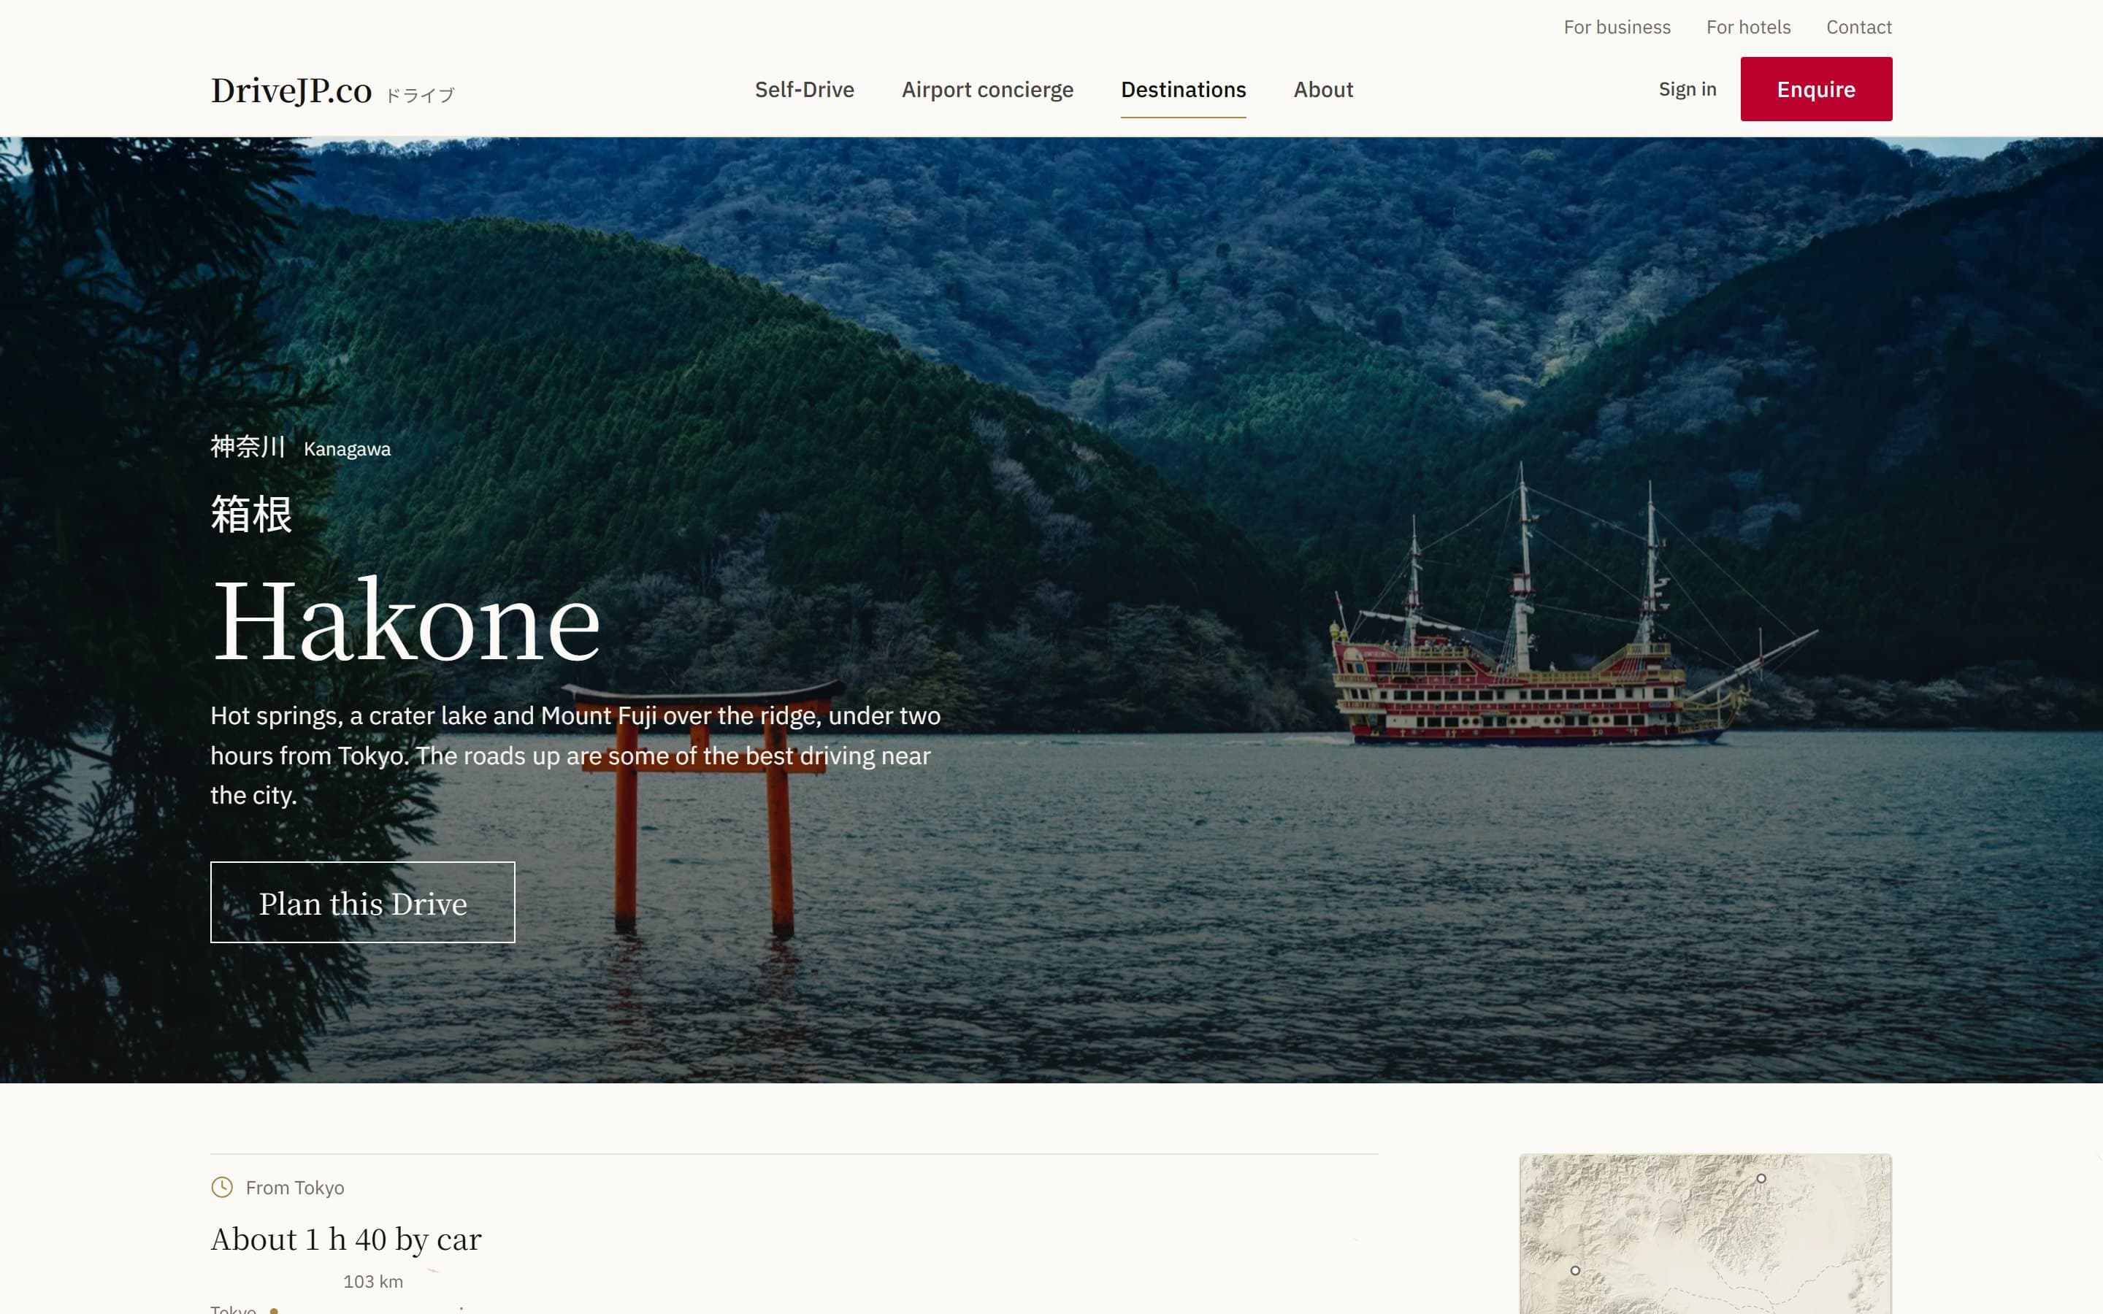Viewport: 2103px width, 1314px height.
Task: Open the For business link
Action: click(x=1617, y=27)
